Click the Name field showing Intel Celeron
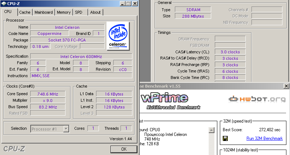This screenshot has width=290, height=155. point(67,27)
